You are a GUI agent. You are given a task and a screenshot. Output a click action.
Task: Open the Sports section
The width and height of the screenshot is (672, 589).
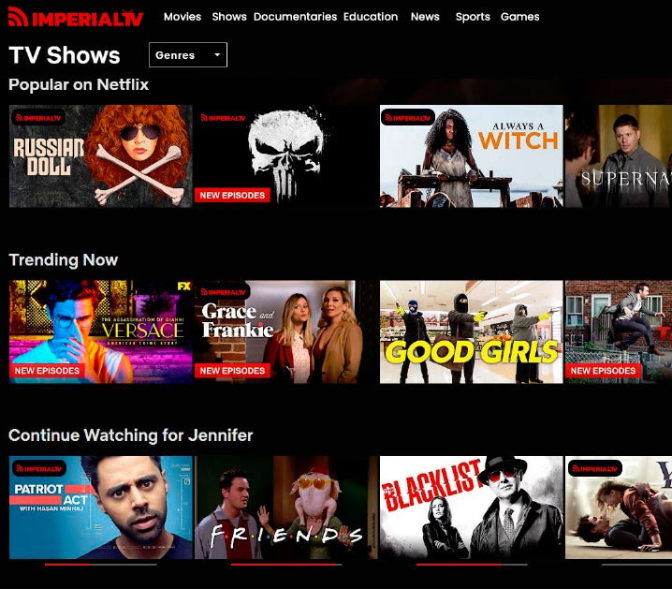(473, 17)
